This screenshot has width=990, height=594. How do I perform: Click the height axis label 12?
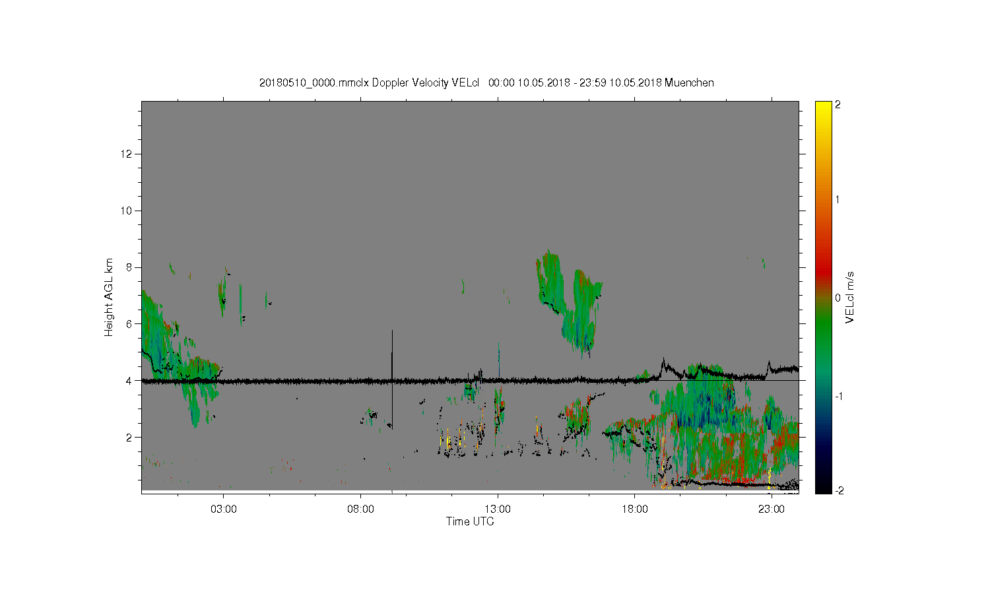click(x=127, y=154)
